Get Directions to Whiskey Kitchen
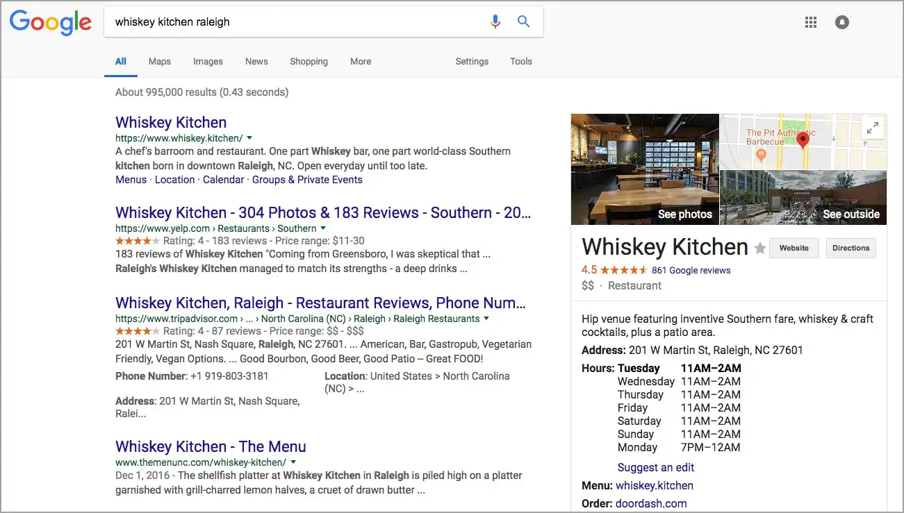 coord(850,248)
